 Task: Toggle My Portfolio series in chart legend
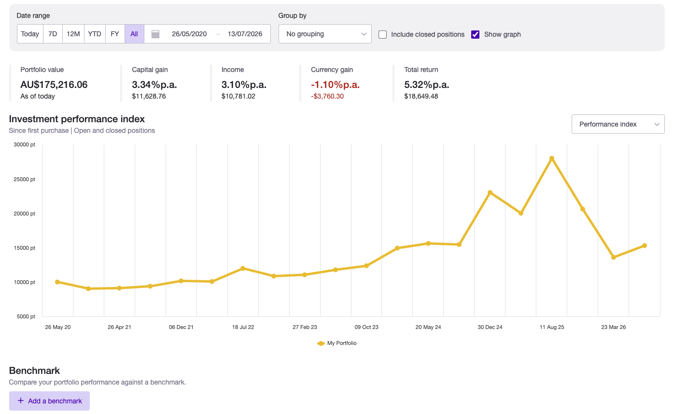click(x=337, y=343)
